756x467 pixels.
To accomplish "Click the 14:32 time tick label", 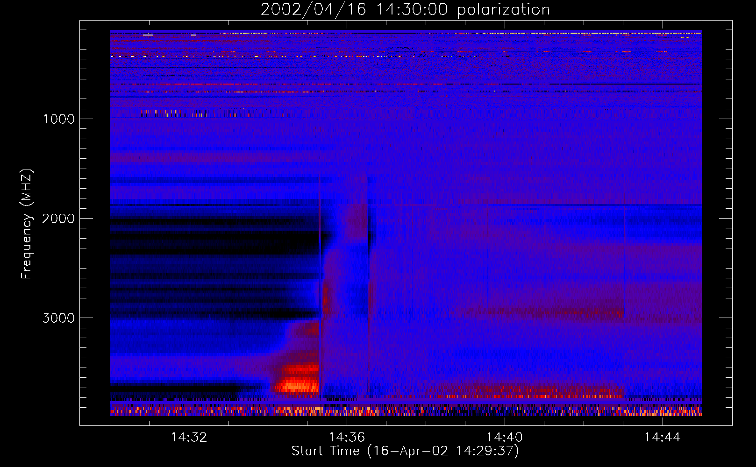I will (x=189, y=438).
